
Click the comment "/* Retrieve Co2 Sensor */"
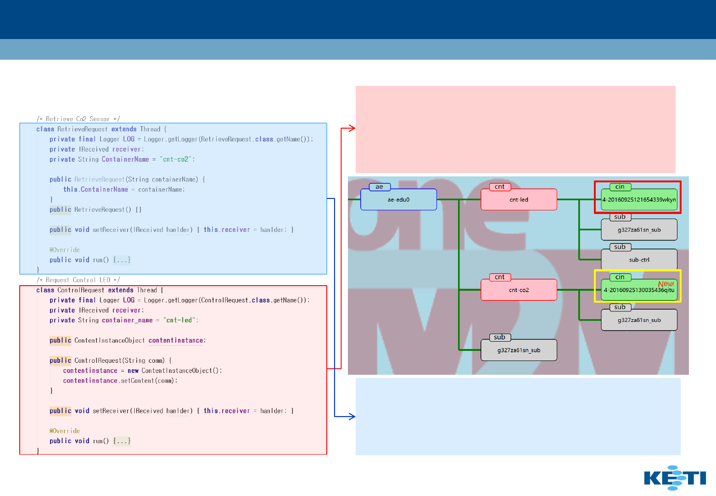78,119
